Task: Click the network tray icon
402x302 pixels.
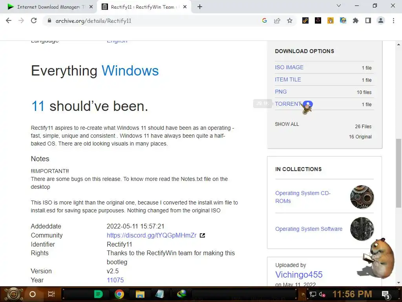Action: pos(312,294)
